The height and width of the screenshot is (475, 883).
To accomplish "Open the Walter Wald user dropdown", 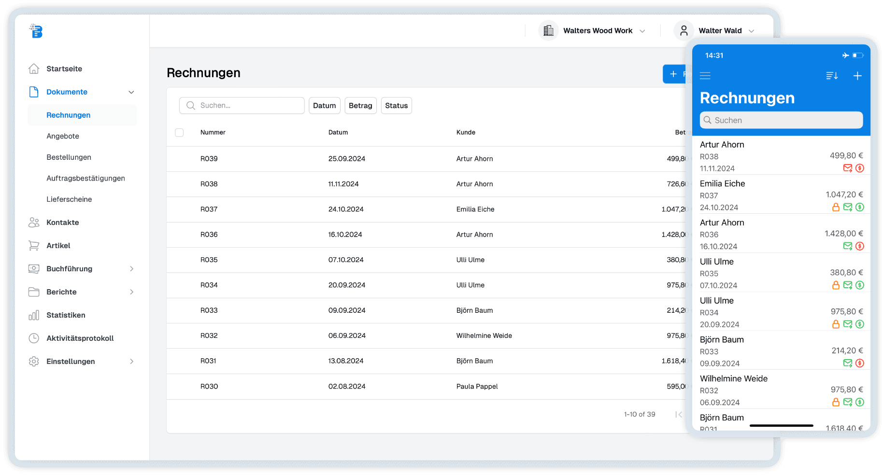I will point(714,30).
